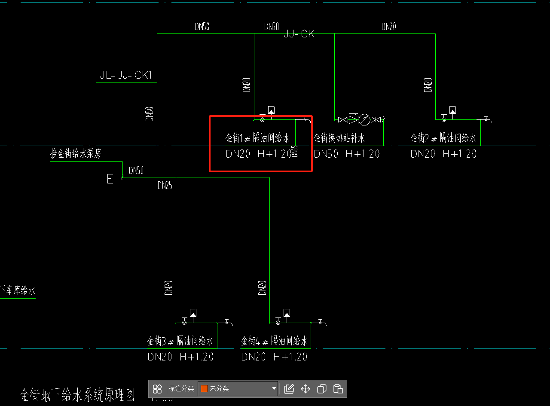Select the 金街3#隔油间给水 label
Viewport: 550px width, 406px height.
[x=180, y=341]
